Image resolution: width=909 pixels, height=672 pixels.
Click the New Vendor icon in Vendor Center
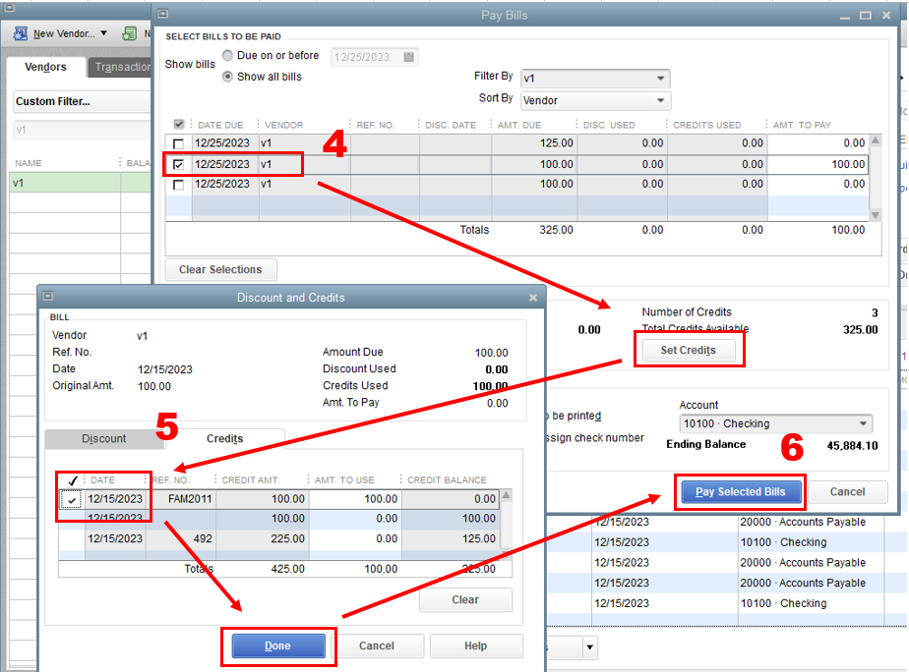coord(21,33)
